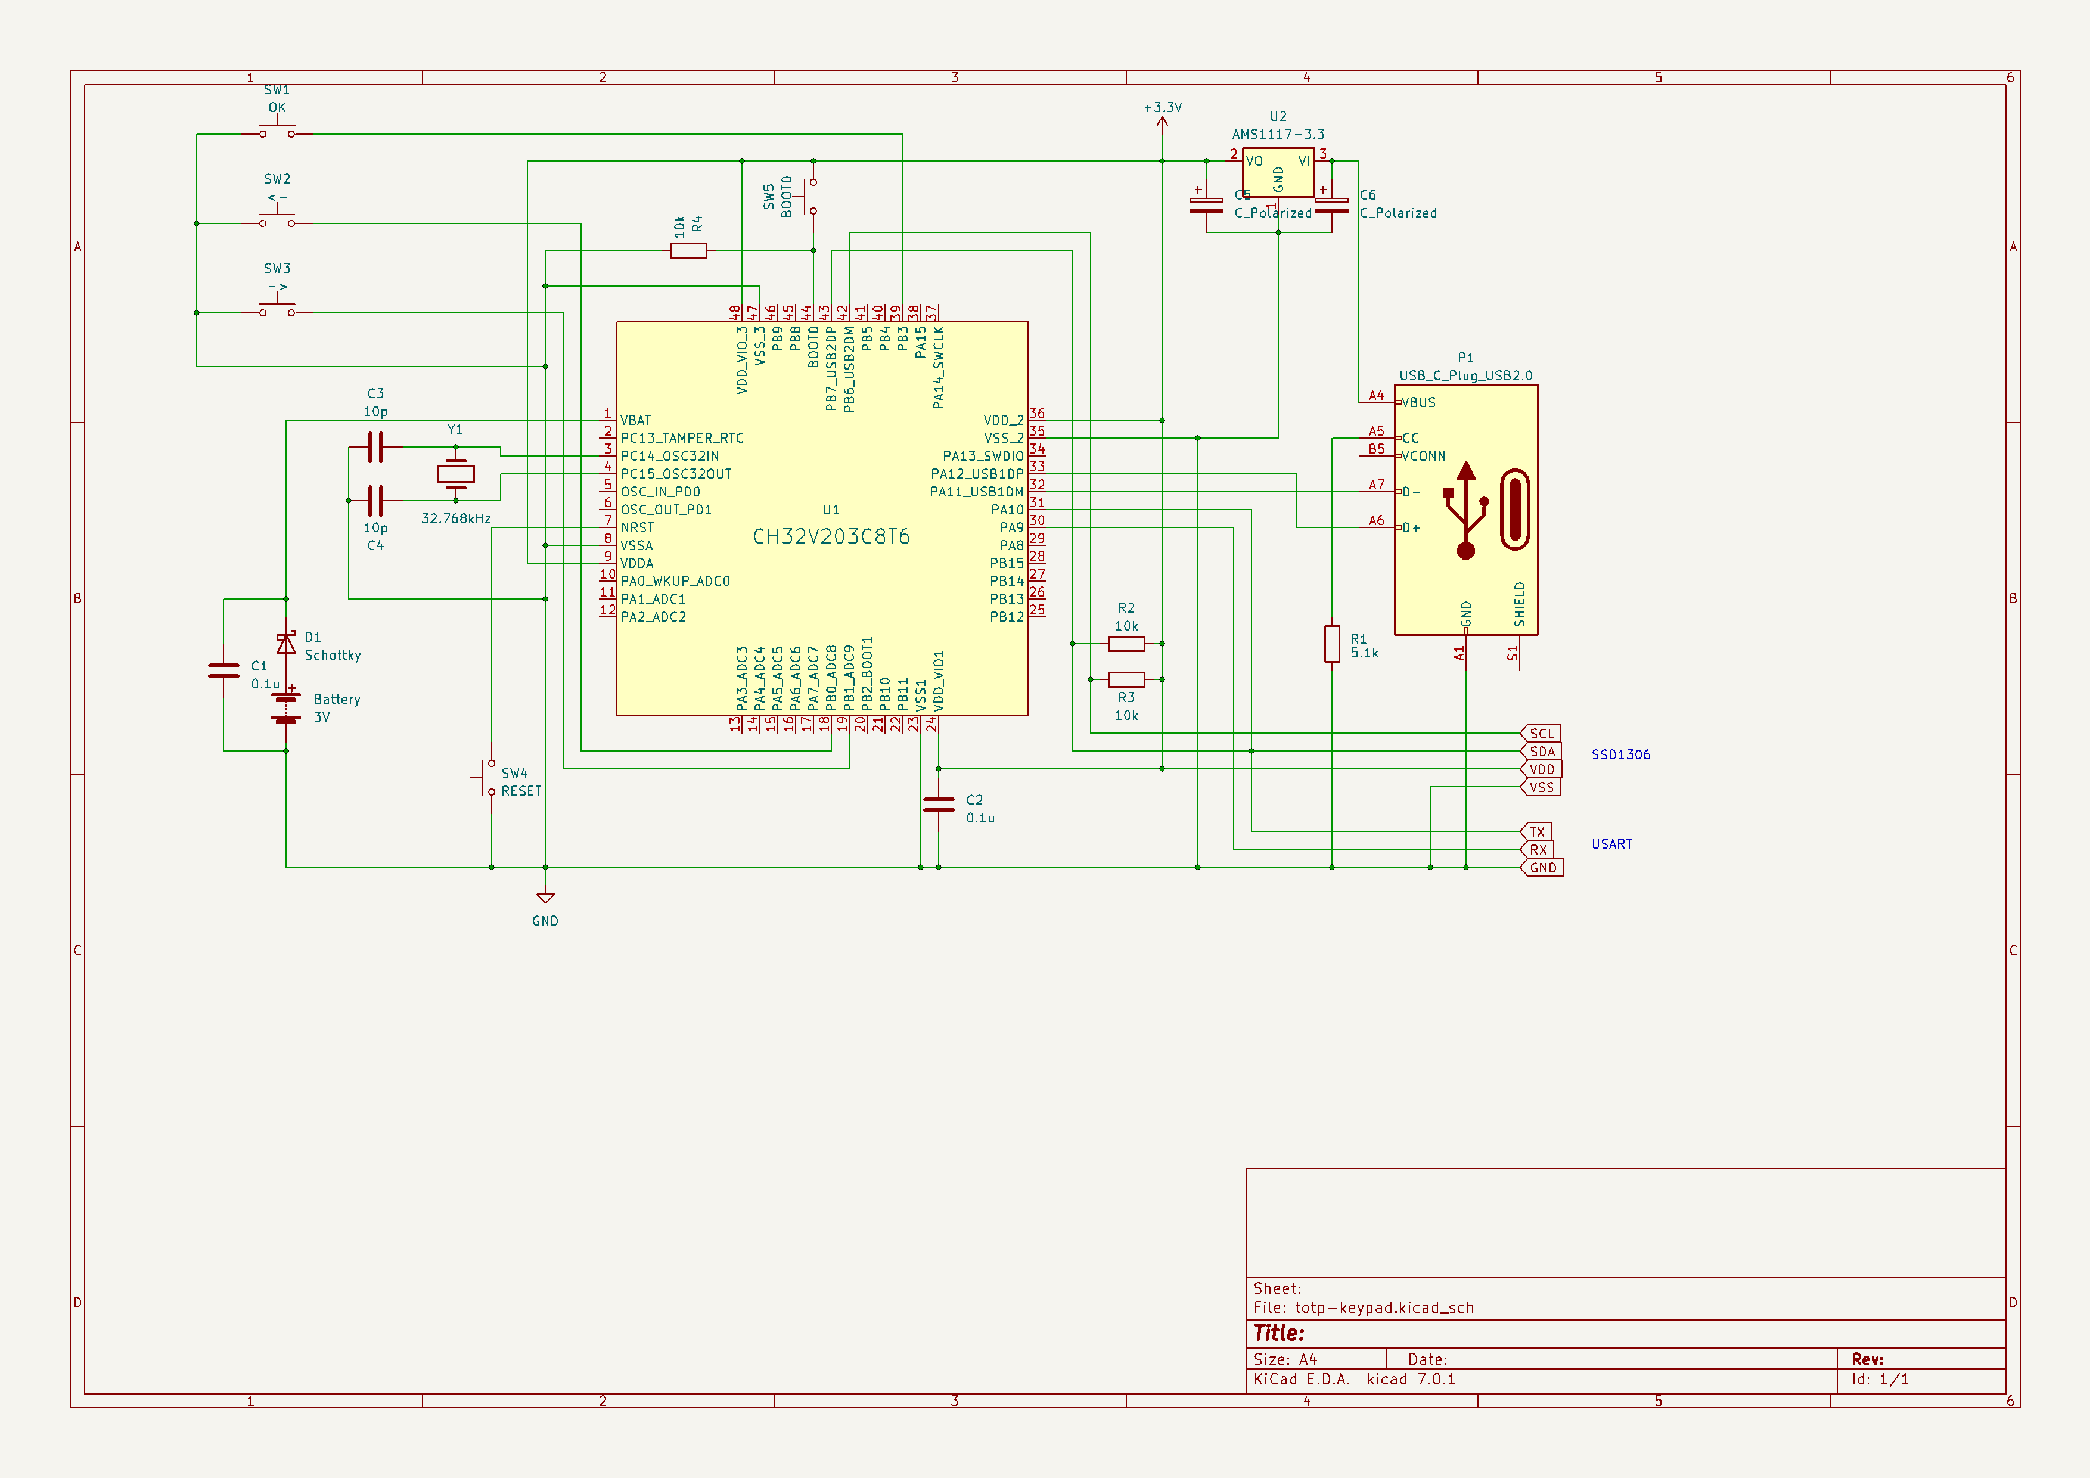The height and width of the screenshot is (1478, 2090).
Task: Select the R4 10k resistor
Action: coord(688,250)
